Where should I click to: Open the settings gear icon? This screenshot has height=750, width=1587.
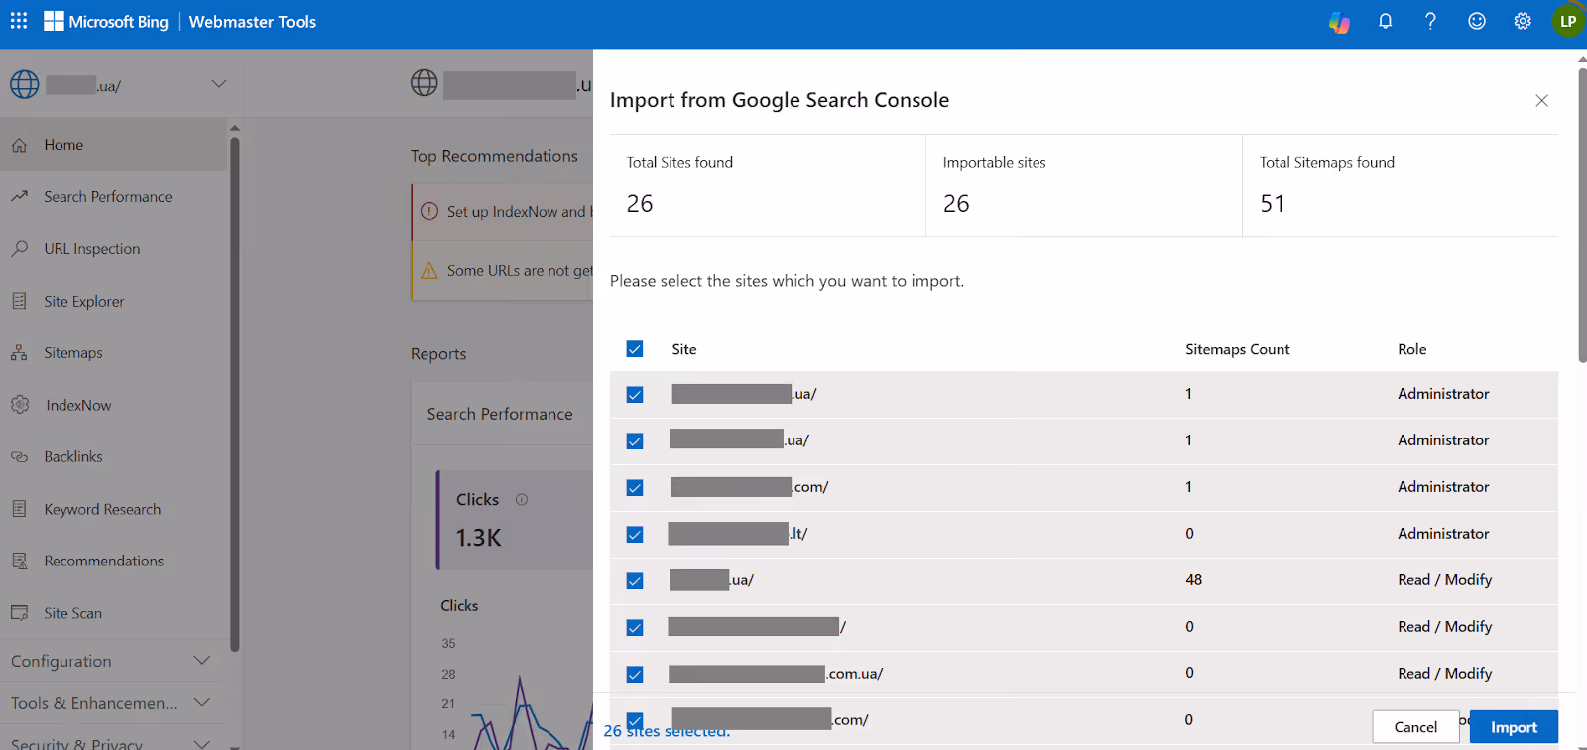pos(1523,21)
